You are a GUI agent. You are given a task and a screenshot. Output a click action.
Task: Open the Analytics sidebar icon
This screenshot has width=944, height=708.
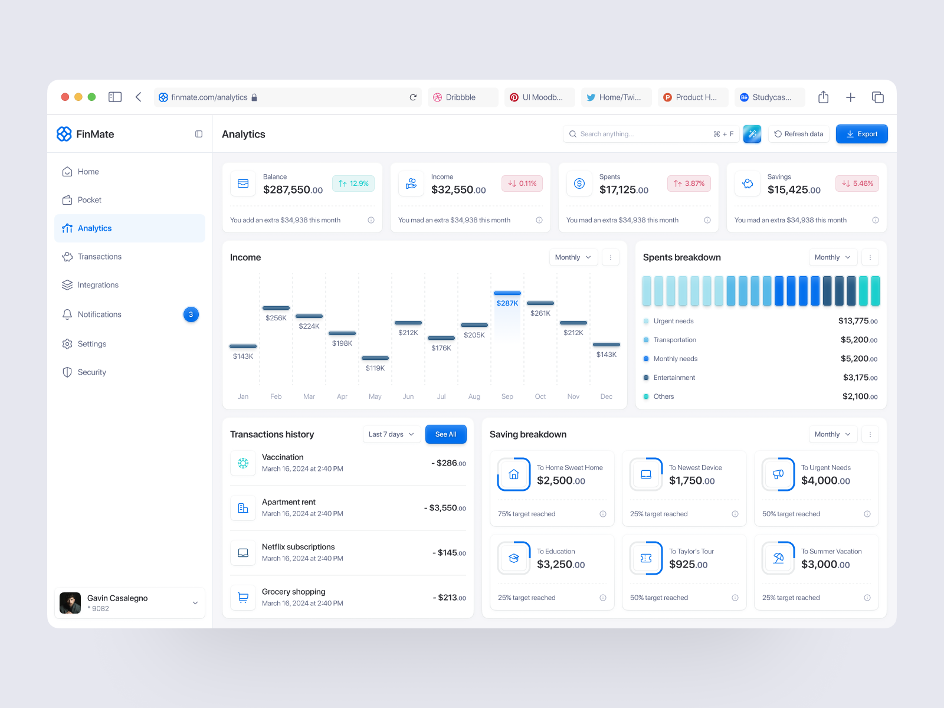click(68, 228)
